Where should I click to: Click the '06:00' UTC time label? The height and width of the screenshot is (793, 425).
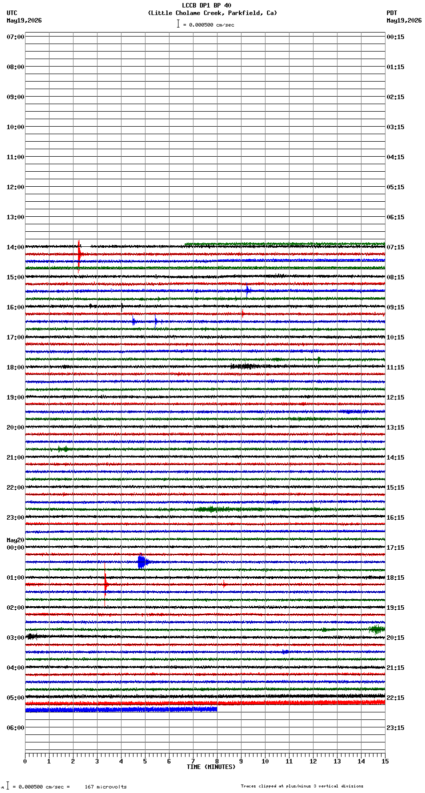point(15,728)
